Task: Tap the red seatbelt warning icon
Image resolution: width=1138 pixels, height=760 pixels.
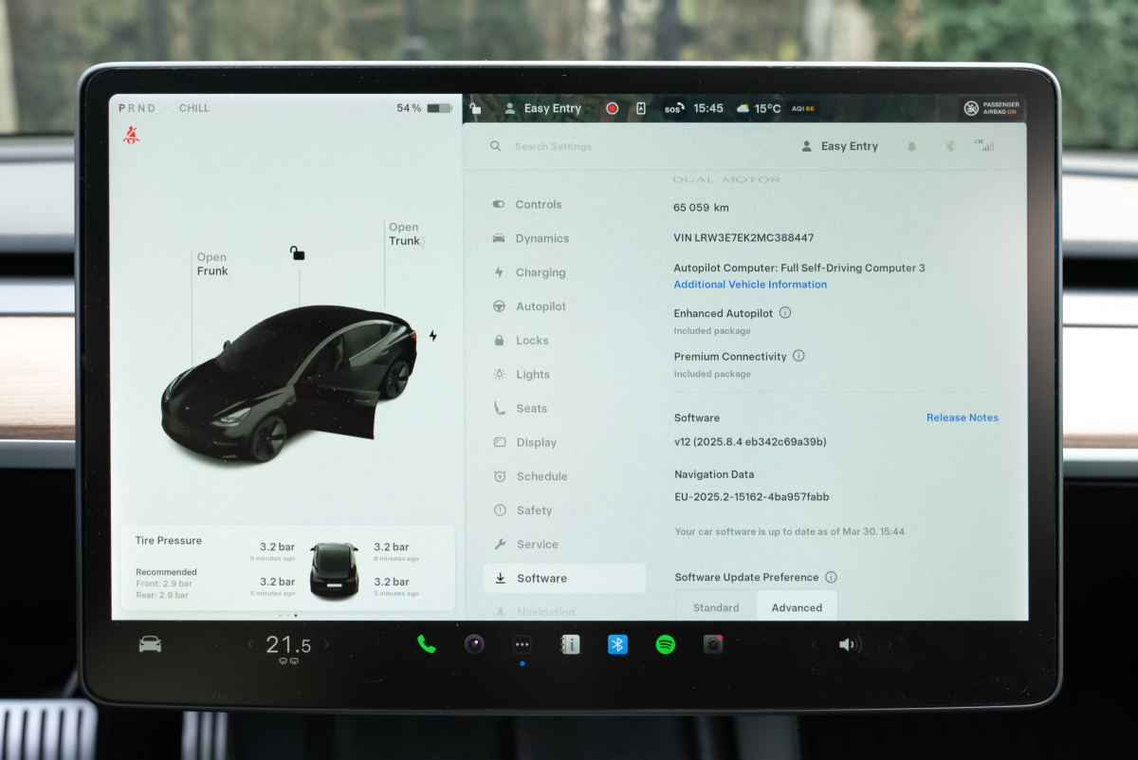Action: coord(131,136)
